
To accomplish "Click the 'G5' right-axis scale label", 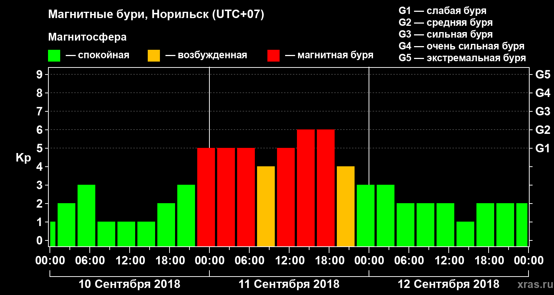I will (x=543, y=74).
